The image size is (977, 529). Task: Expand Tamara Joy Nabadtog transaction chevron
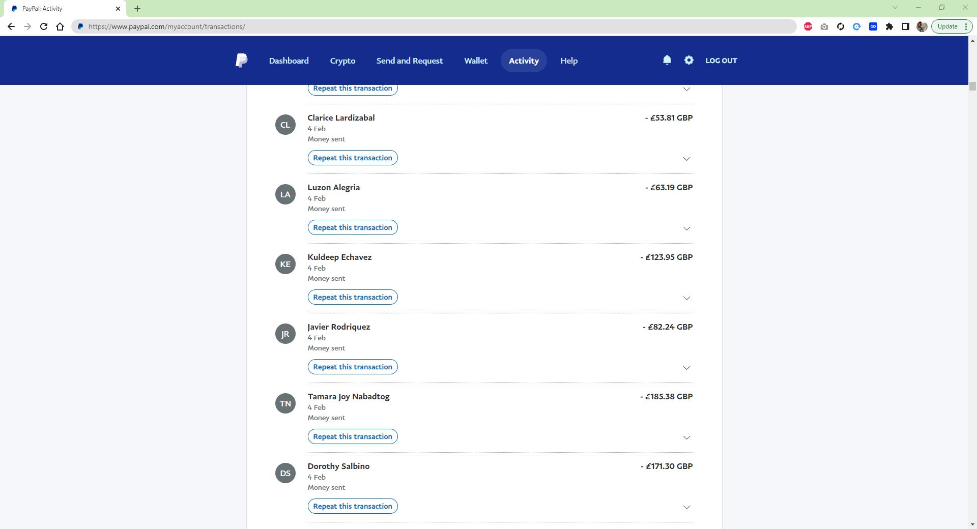click(686, 437)
